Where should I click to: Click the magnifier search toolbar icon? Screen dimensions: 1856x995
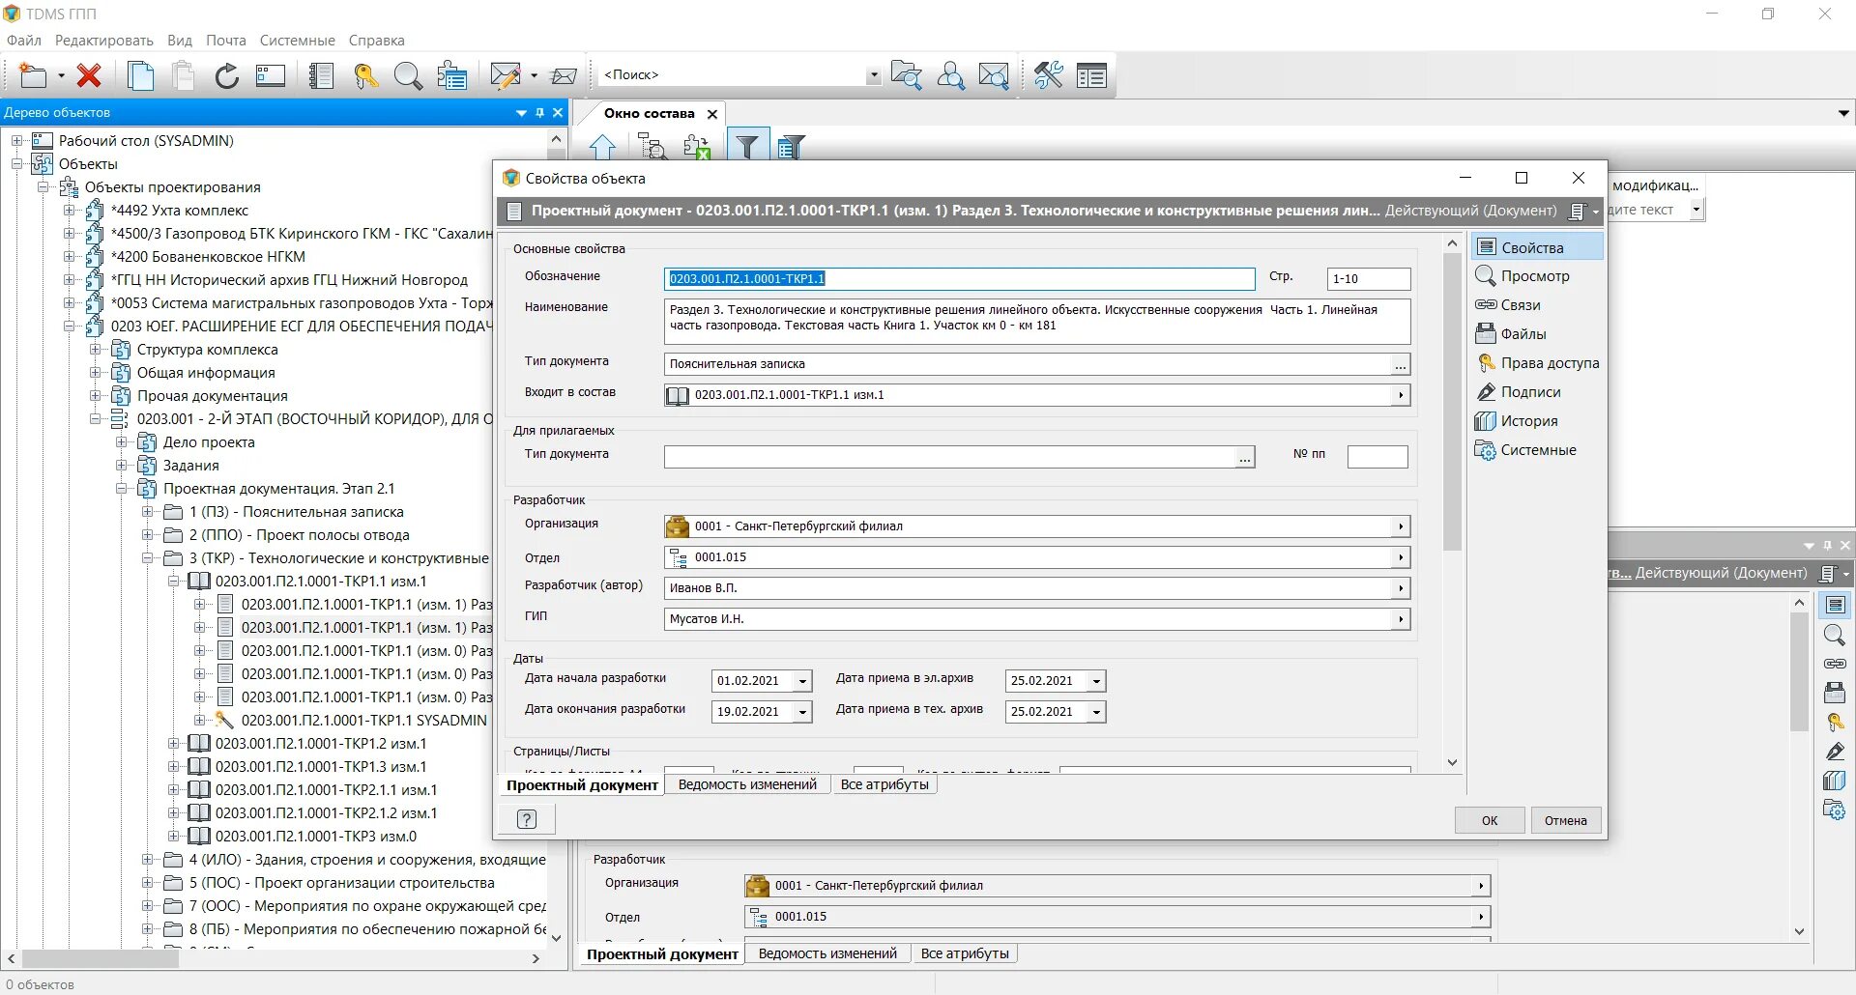tap(408, 75)
